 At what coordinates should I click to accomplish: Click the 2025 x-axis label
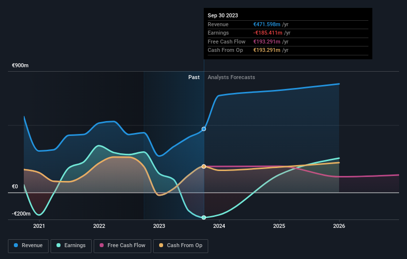[x=279, y=226]
